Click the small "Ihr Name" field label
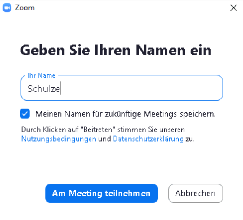Image resolution: width=243 pixels, height=220 pixels. pyautogui.click(x=41, y=76)
